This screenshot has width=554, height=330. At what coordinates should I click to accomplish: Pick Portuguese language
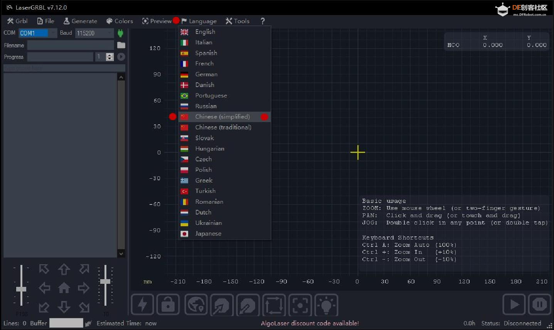coord(225,95)
